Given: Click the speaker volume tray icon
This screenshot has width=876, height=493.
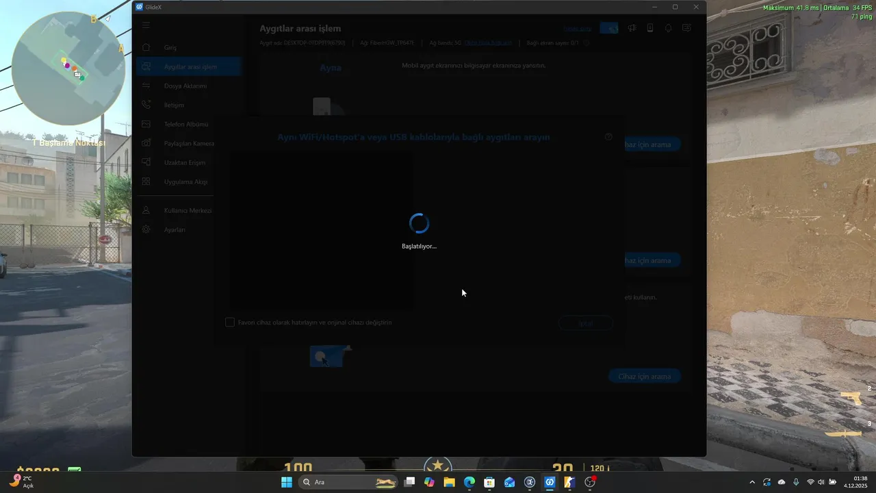Looking at the screenshot, I should (821, 482).
